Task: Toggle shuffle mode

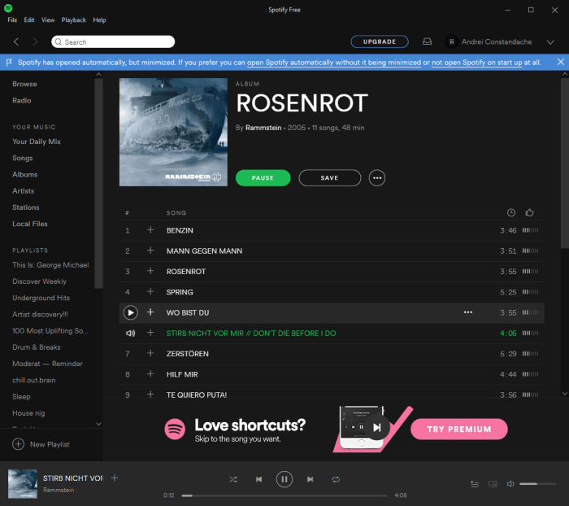Action: pyautogui.click(x=233, y=479)
